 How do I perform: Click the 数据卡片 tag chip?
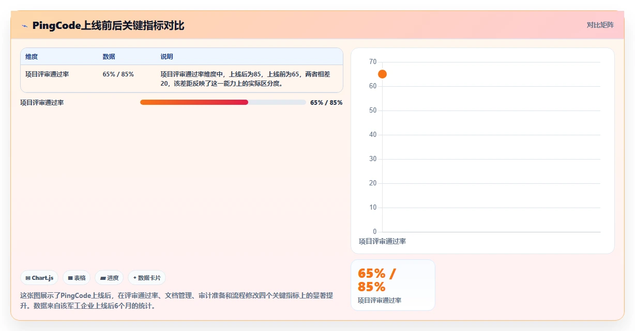pos(147,278)
